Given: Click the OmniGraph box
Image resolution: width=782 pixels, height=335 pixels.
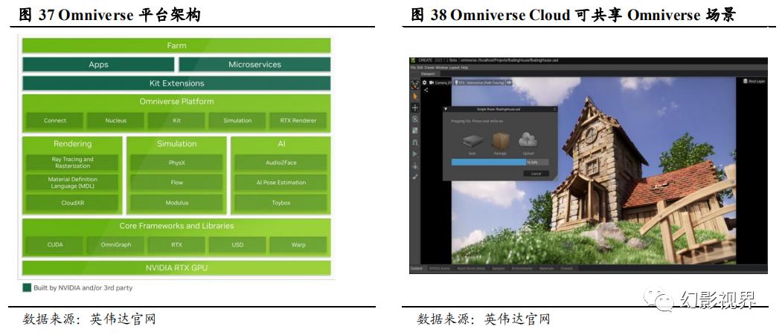Looking at the screenshot, I should click(116, 245).
